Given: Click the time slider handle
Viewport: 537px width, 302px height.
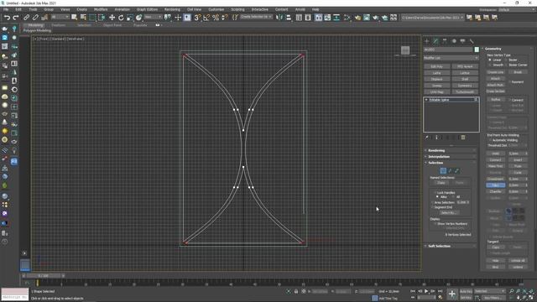Looking at the screenshot, I should (44, 276).
